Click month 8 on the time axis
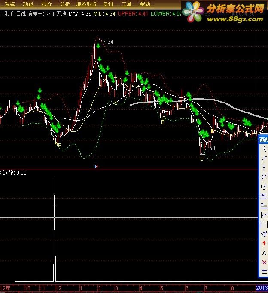This screenshot has width=268, height=293. pyautogui.click(x=232, y=288)
